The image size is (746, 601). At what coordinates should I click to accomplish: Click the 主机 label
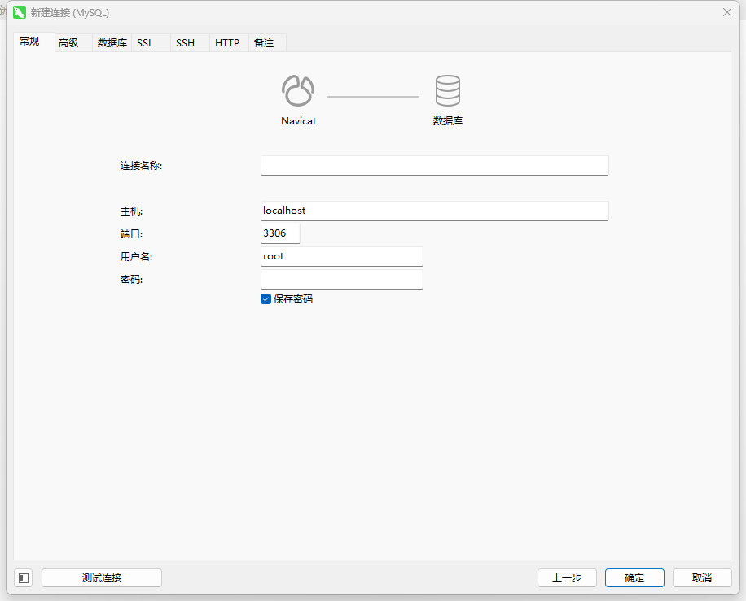click(x=131, y=211)
